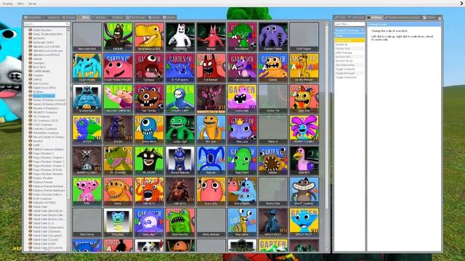Pick the blank Chef Pigster NPC tile
This screenshot has height=261, width=465.
click(304, 37)
